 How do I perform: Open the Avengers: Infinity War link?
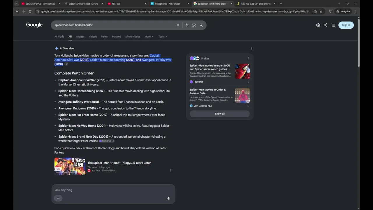point(156,60)
